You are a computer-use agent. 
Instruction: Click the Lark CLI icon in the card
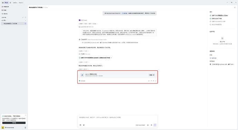pyautogui.click(x=82, y=75)
